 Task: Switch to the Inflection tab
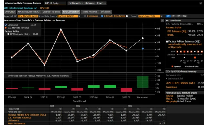coord(106,12)
